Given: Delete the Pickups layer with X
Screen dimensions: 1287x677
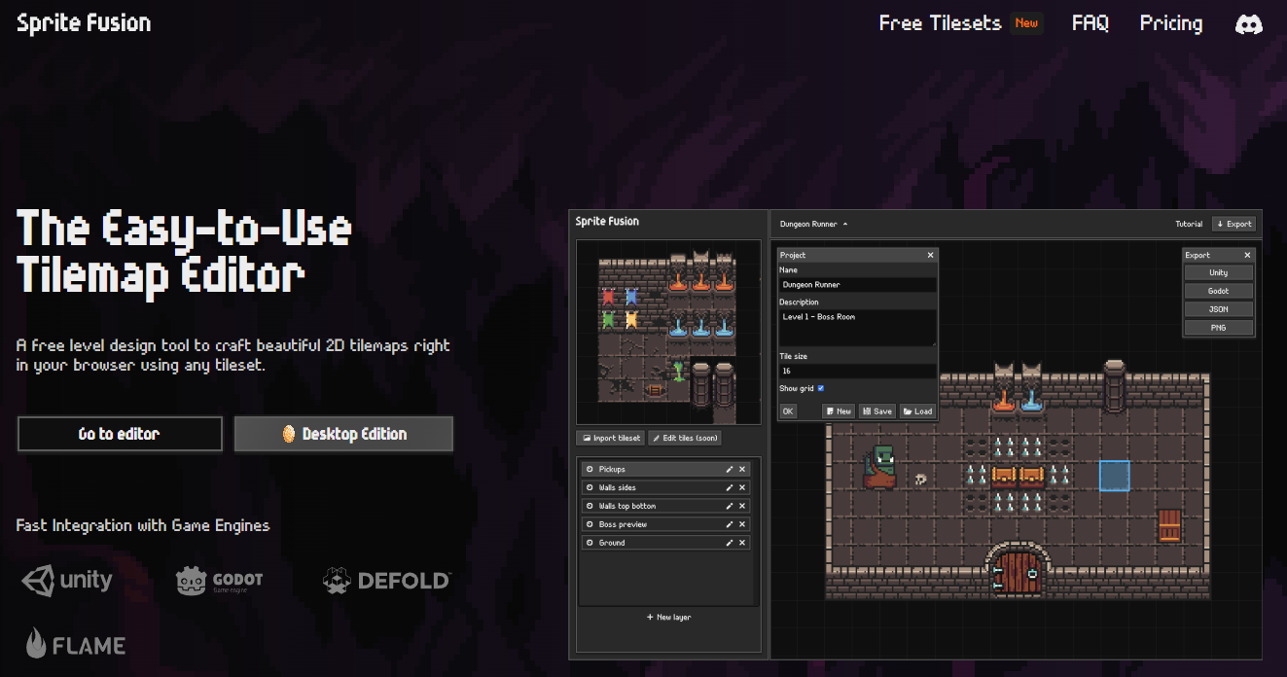Looking at the screenshot, I should click(742, 470).
